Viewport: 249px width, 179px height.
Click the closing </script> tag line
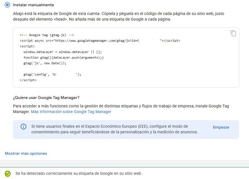point(28,80)
